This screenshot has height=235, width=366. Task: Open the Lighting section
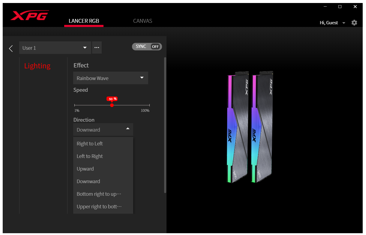[x=37, y=66]
